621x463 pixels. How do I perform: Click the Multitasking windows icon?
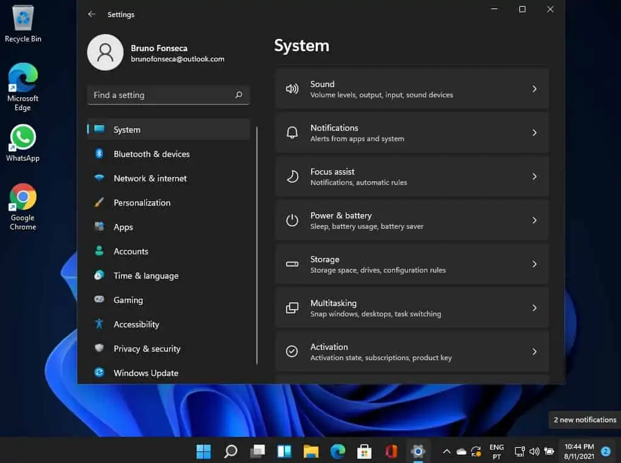point(292,307)
